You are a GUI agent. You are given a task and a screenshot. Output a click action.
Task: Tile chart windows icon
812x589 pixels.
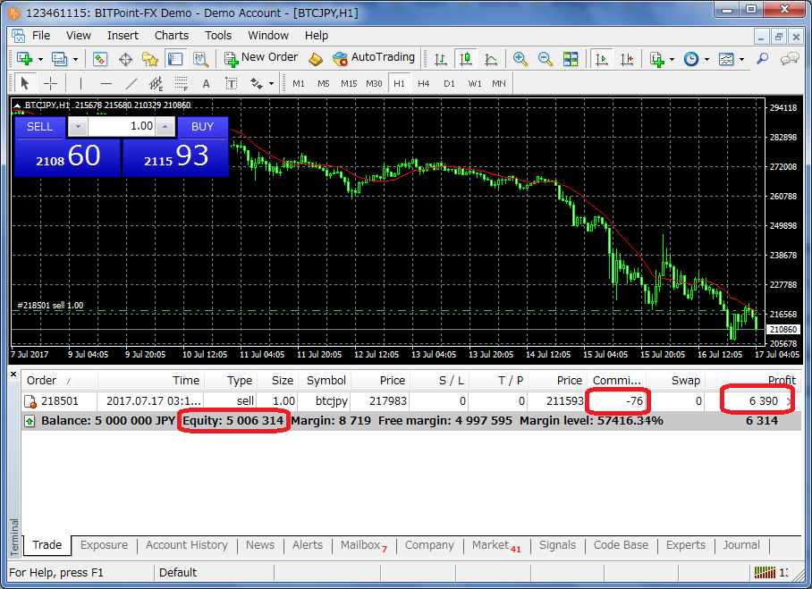571,59
